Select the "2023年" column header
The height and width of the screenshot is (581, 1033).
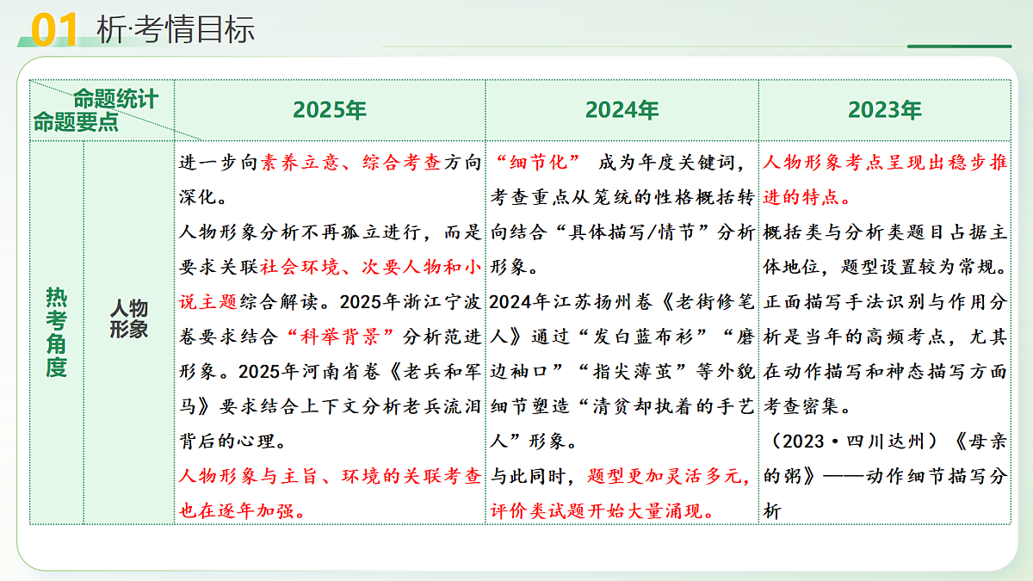pos(884,110)
